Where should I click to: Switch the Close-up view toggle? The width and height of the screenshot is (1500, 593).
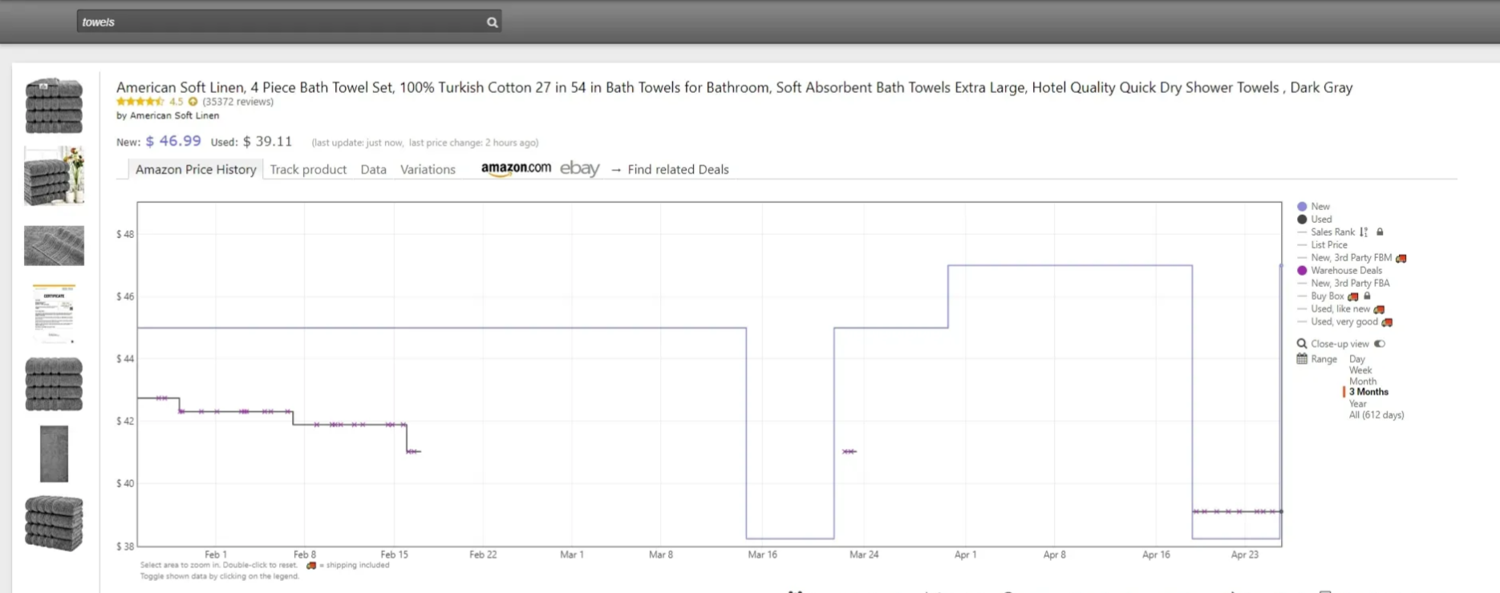click(1380, 344)
